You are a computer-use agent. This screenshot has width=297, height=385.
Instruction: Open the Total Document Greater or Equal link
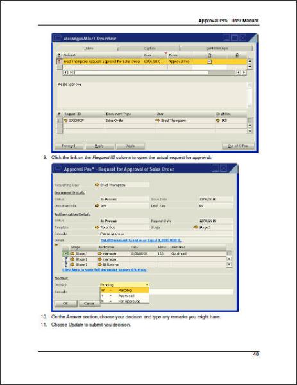point(141,240)
